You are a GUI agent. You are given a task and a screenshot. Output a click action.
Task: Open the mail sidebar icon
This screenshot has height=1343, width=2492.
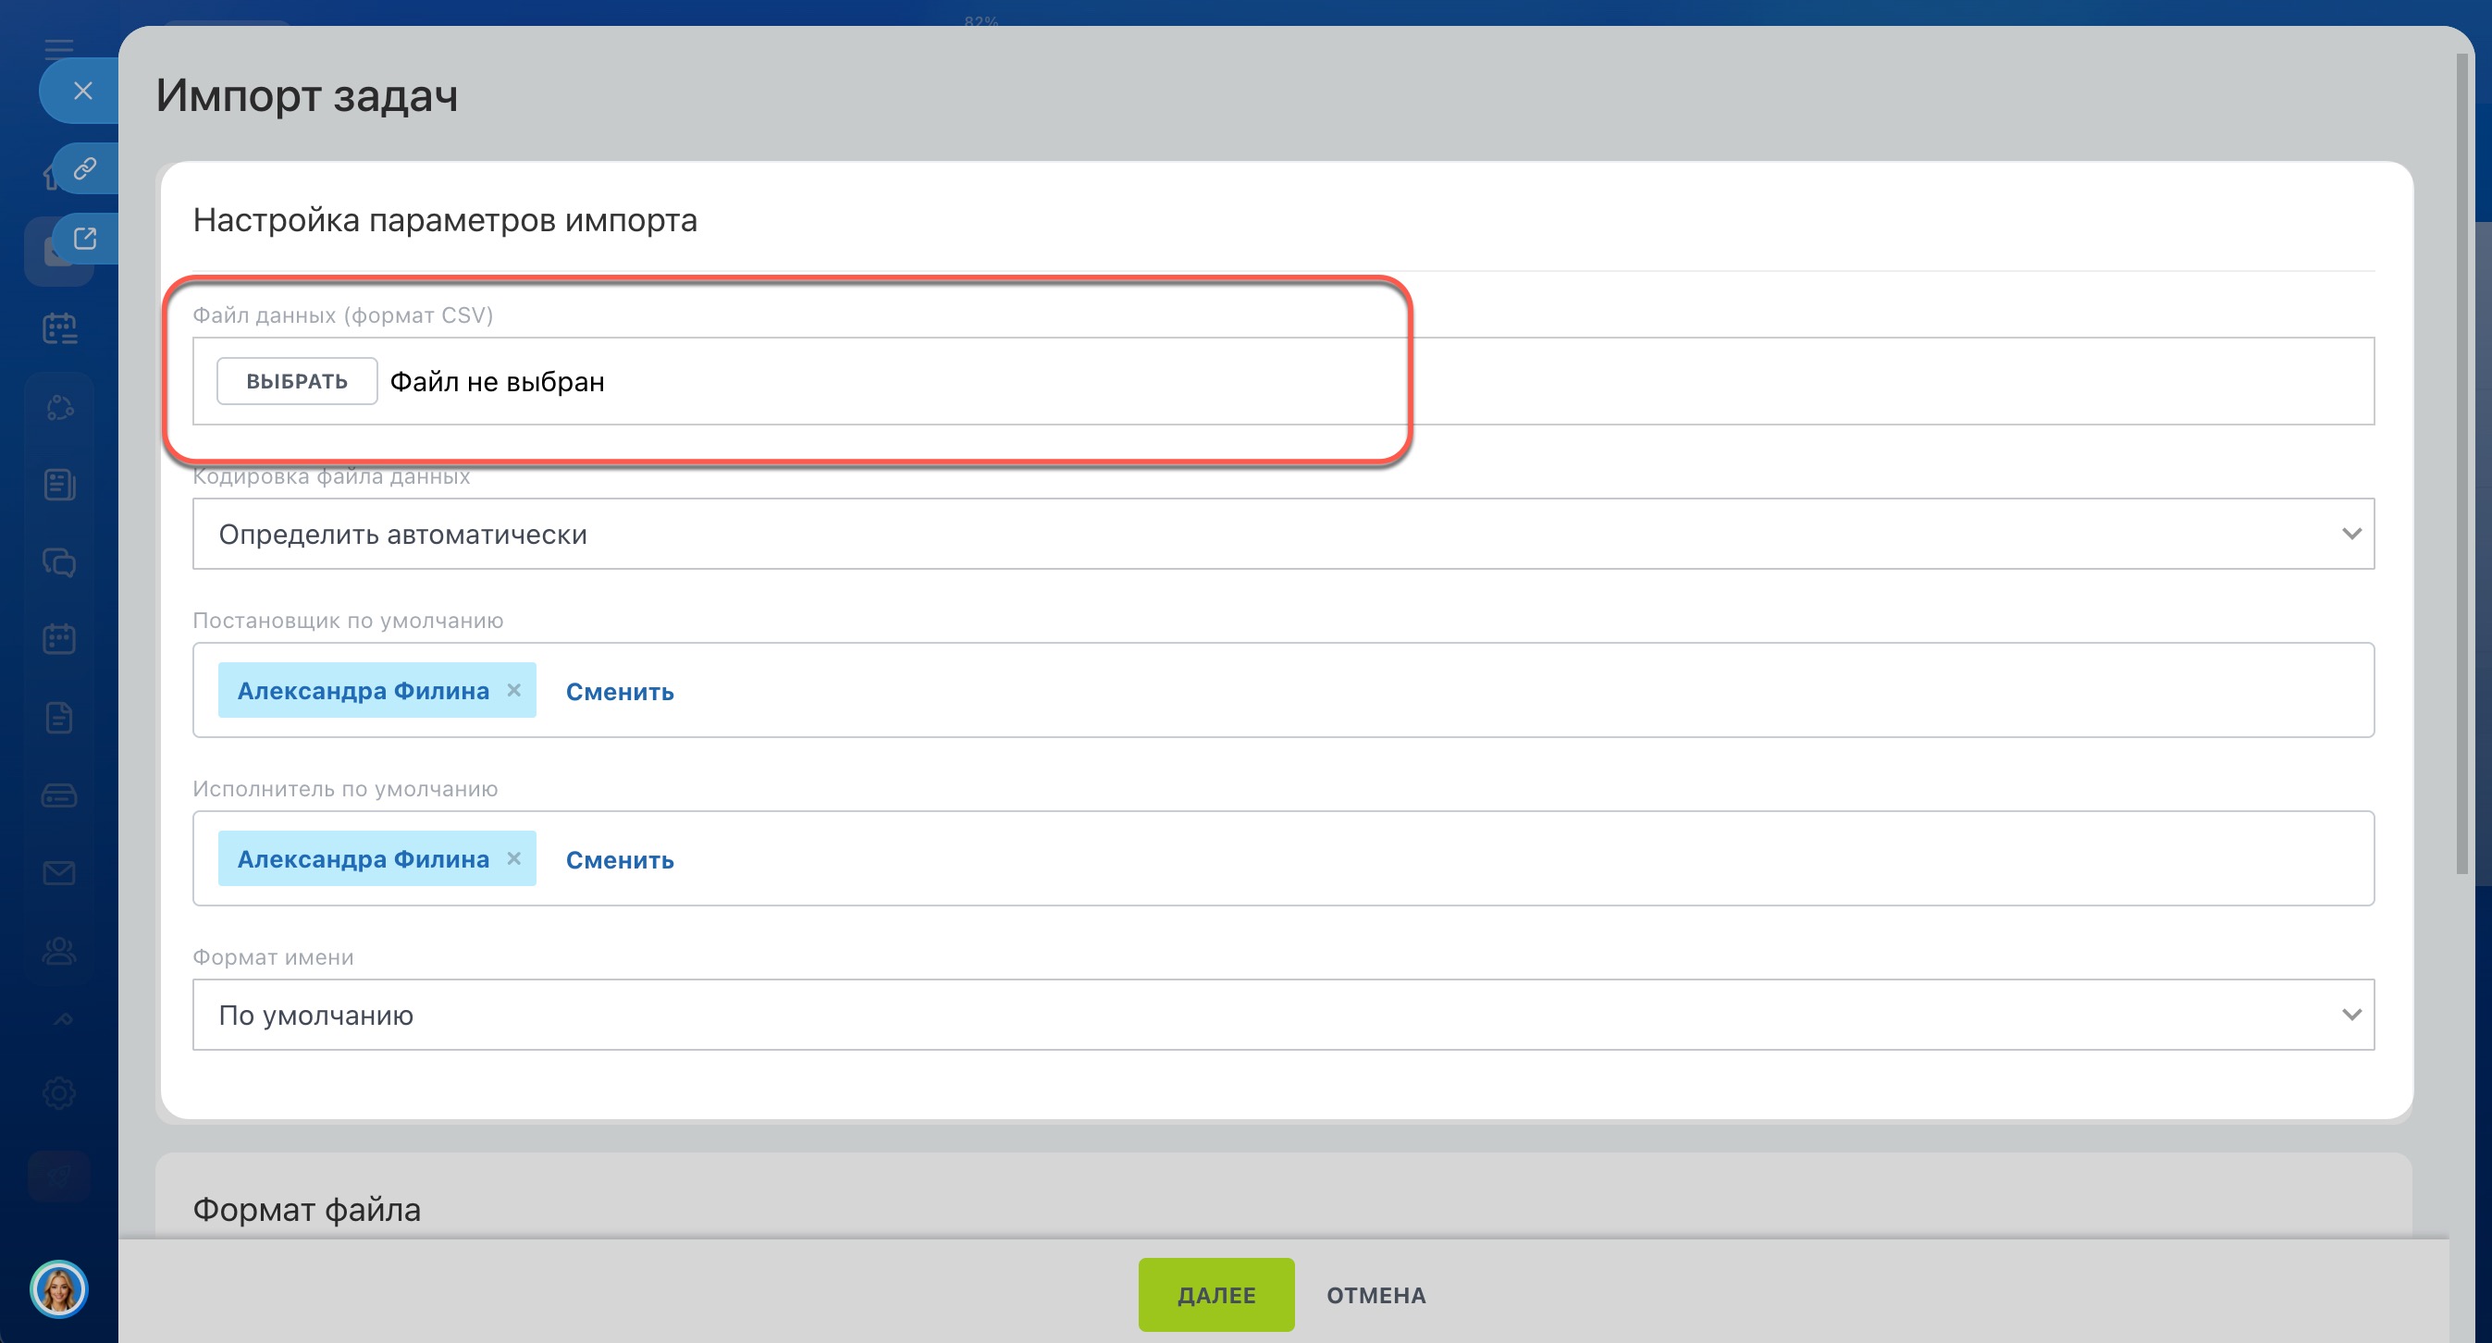[x=59, y=874]
